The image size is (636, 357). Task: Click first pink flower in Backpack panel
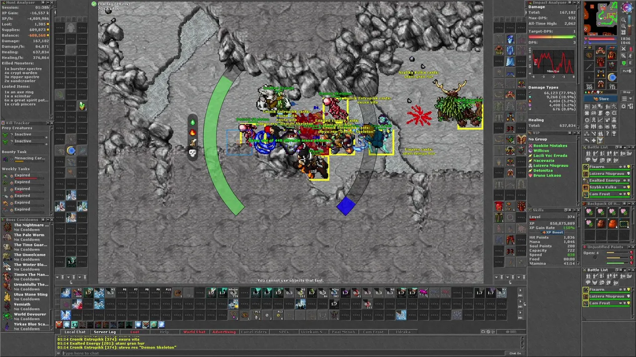(590, 212)
